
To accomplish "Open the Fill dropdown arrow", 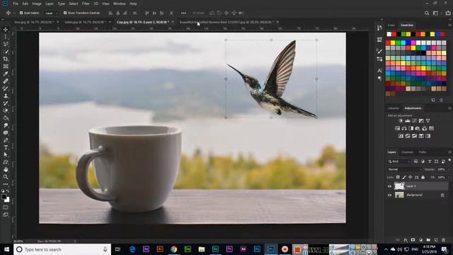I will click(448, 177).
